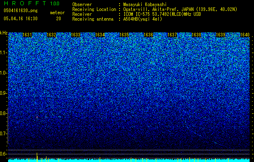
Task: Click the 1635 time marker
Action: tap(124, 35)
